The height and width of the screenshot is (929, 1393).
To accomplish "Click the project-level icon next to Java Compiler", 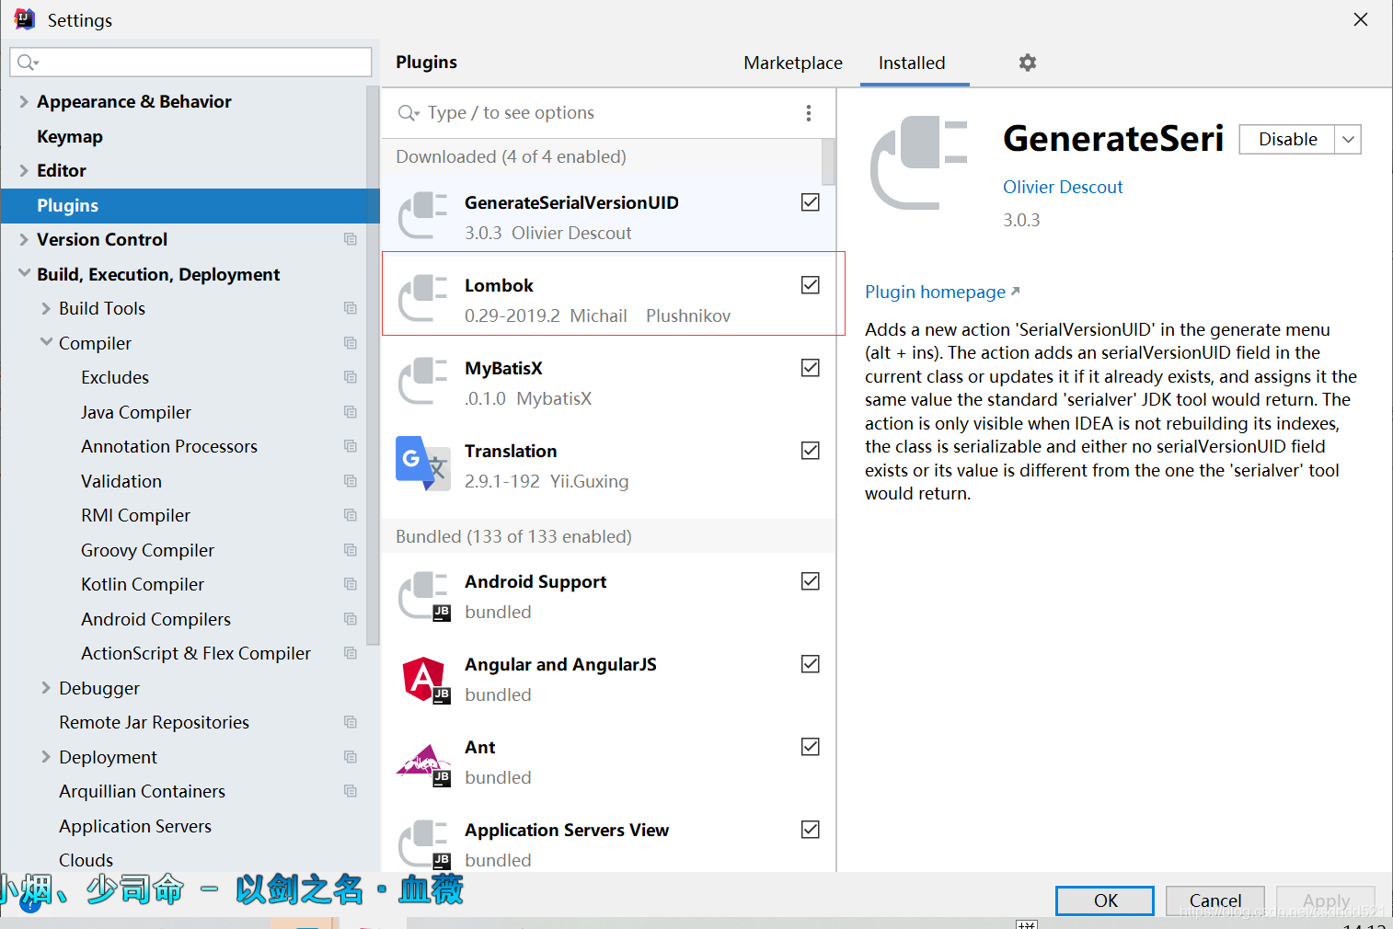I will tap(351, 412).
